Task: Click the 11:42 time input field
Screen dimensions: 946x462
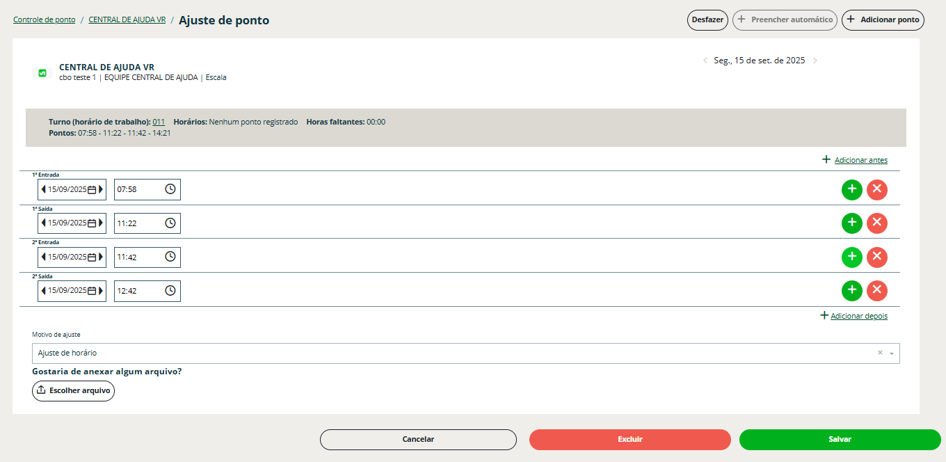Action: pyautogui.click(x=138, y=257)
